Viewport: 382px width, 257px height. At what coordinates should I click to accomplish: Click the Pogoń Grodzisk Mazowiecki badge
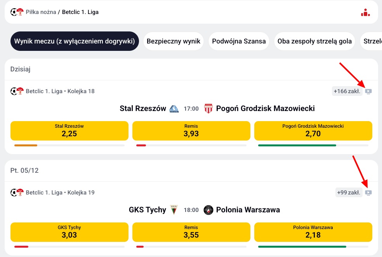pos(208,109)
